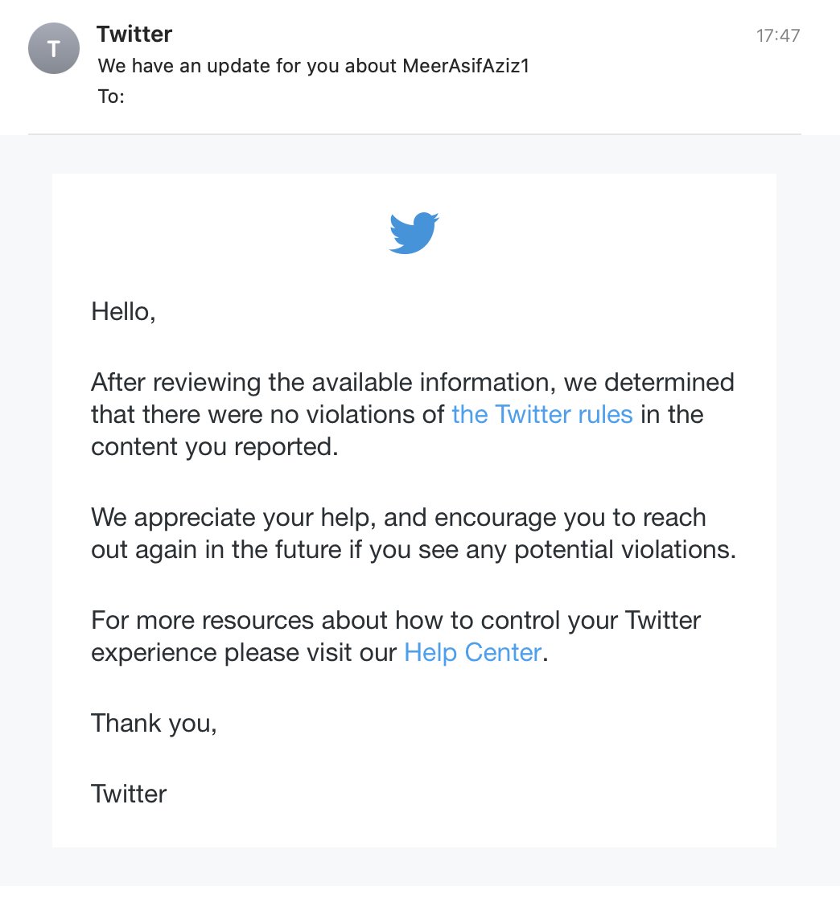Image resolution: width=840 pixels, height=907 pixels.
Task: Click the gray 'T' sender avatar
Action: [54, 48]
